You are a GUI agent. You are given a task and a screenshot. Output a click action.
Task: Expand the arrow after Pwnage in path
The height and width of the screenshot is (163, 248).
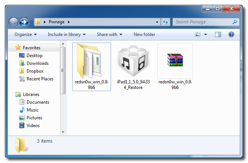click(68, 22)
